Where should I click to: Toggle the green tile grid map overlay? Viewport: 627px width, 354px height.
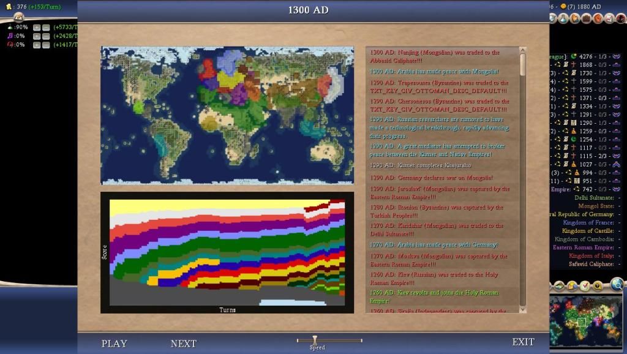pyautogui.click(x=559, y=286)
